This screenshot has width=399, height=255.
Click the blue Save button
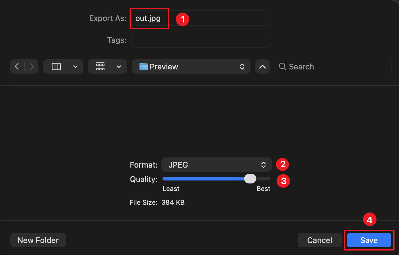click(x=369, y=240)
